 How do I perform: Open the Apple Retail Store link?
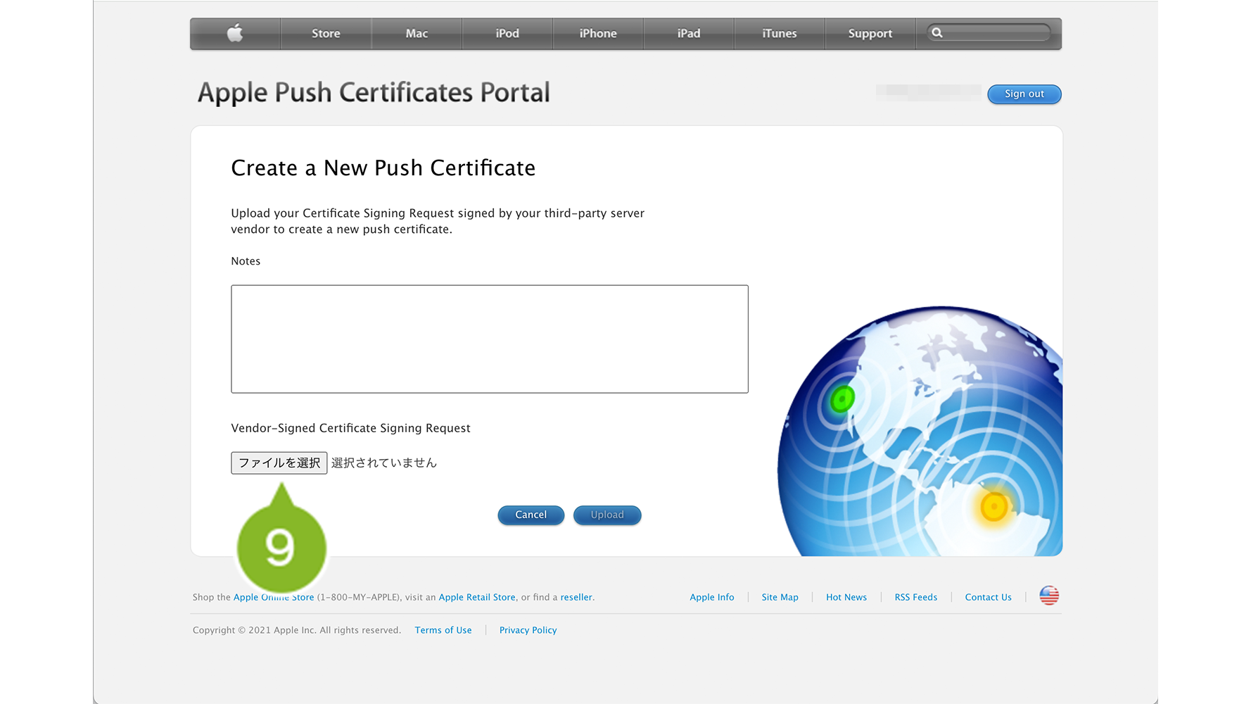pos(477,597)
